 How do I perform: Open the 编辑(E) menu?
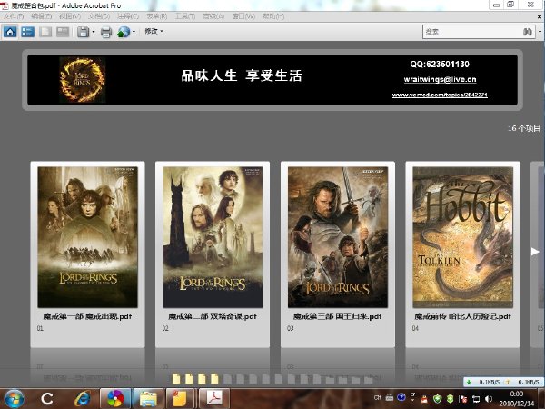tap(41, 16)
